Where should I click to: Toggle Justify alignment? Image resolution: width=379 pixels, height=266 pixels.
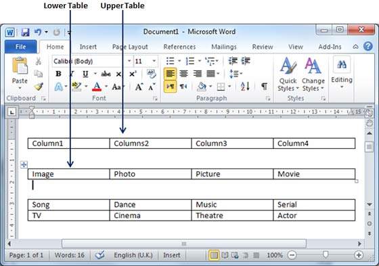(210, 74)
